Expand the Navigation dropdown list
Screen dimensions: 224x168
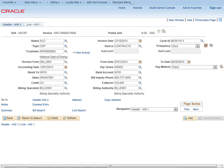pyautogui.click(x=176, y=110)
